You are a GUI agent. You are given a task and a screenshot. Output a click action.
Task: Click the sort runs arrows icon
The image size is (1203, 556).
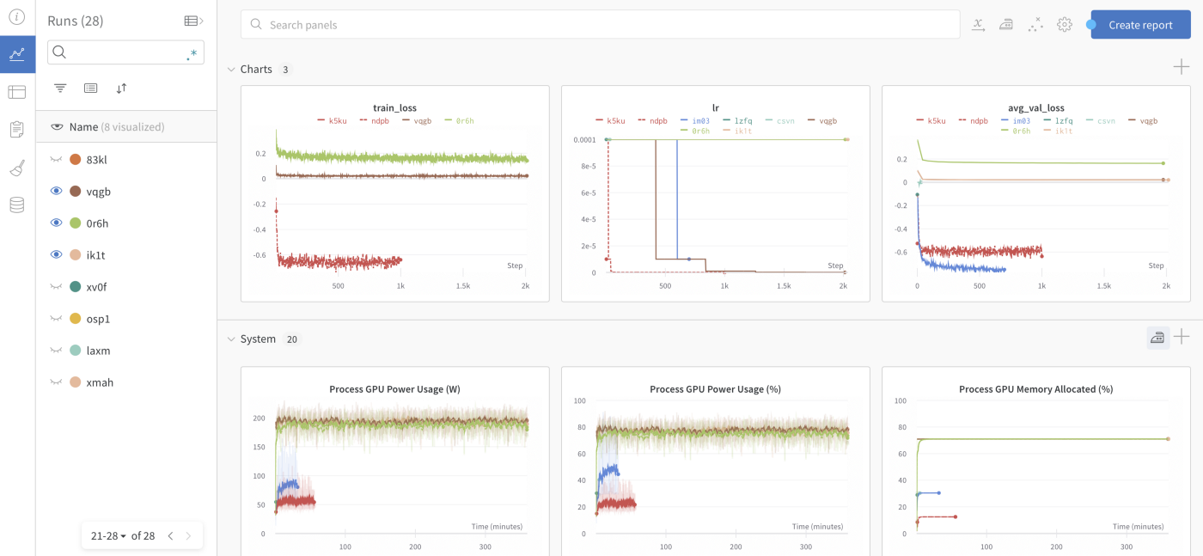(x=121, y=89)
